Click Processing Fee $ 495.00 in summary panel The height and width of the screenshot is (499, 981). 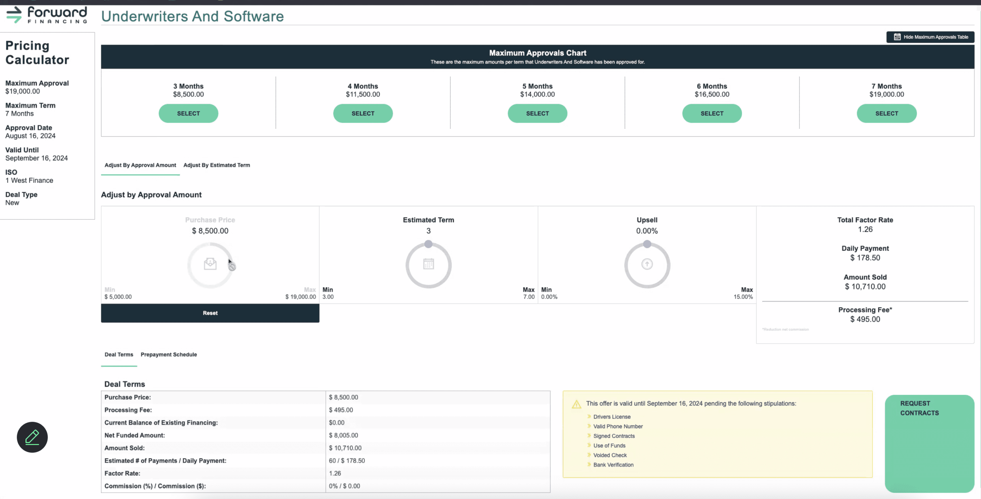(865, 320)
